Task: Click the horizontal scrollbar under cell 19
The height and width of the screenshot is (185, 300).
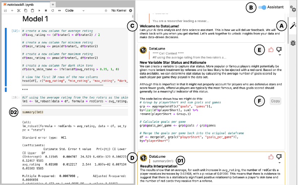Action: coord(61,105)
